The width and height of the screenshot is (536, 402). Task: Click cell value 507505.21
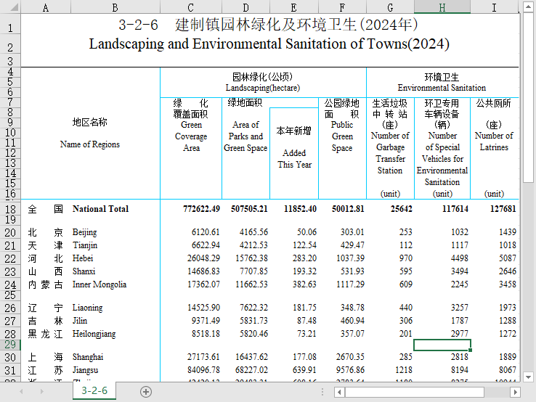click(x=249, y=209)
